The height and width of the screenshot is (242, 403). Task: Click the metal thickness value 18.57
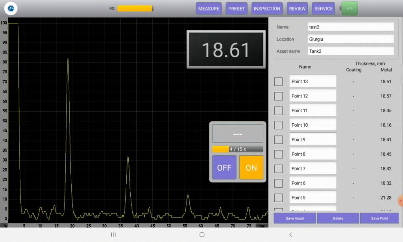[386, 96]
